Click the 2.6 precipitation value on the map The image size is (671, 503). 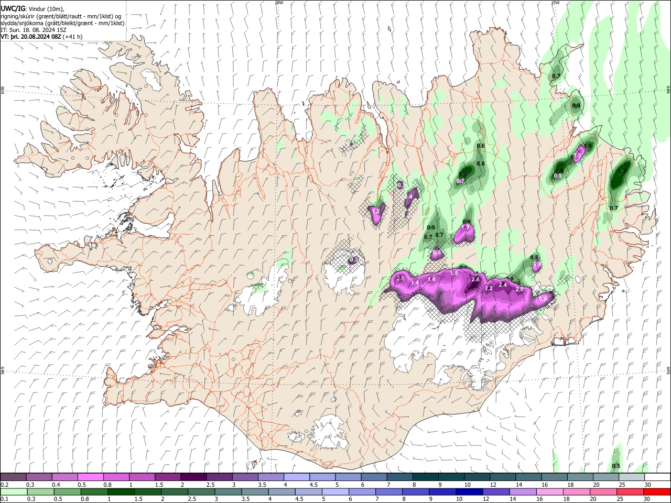(475, 280)
